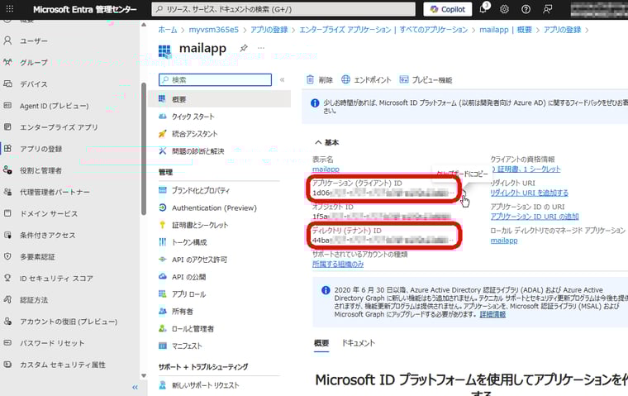
Task: Click the 所属する組織のみ link
Action: (x=338, y=264)
